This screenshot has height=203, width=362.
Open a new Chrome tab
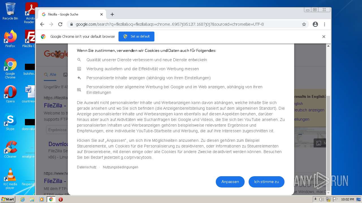112,14
